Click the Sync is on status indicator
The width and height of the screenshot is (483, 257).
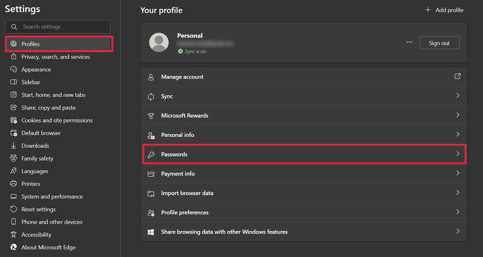point(192,51)
